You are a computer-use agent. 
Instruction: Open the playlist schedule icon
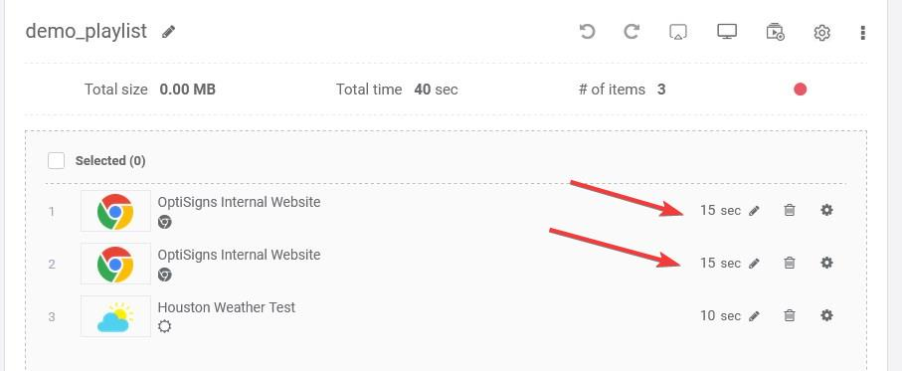(775, 32)
